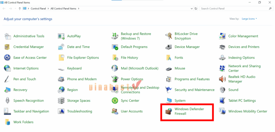Click the Fonts folder icon
Screen dimensions: 275x132
169,58
